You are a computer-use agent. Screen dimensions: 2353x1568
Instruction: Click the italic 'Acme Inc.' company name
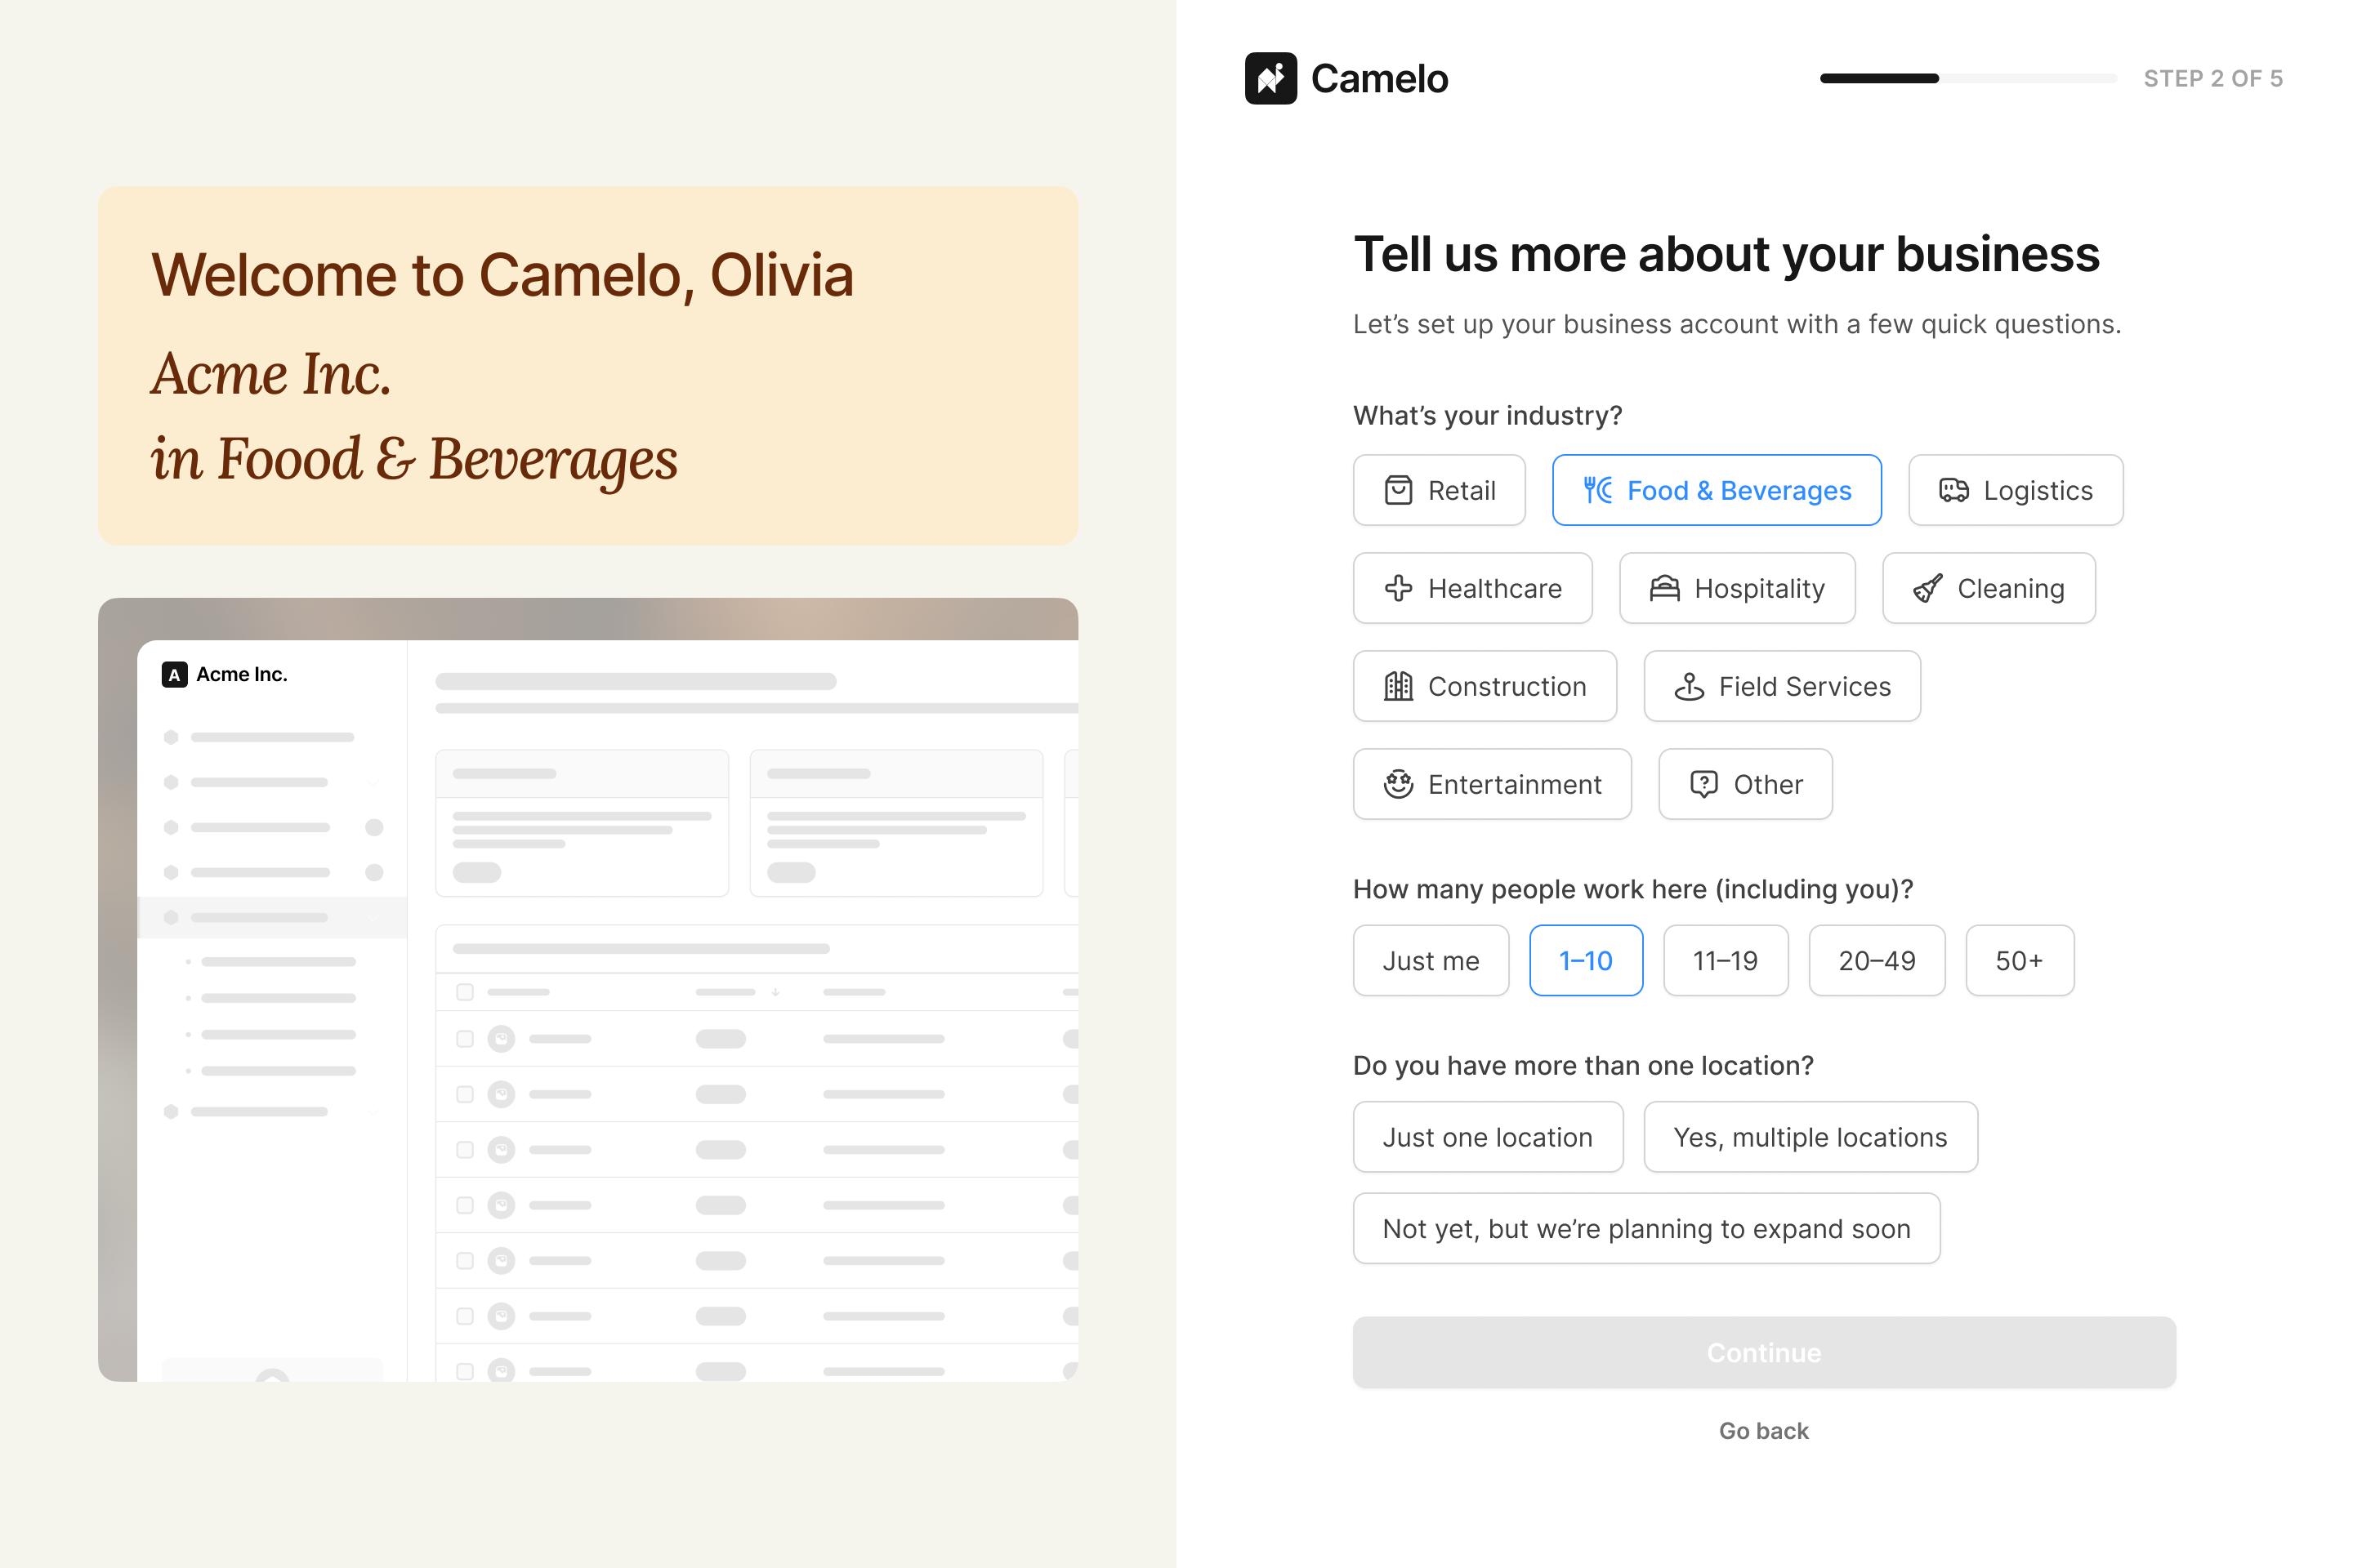coord(271,374)
